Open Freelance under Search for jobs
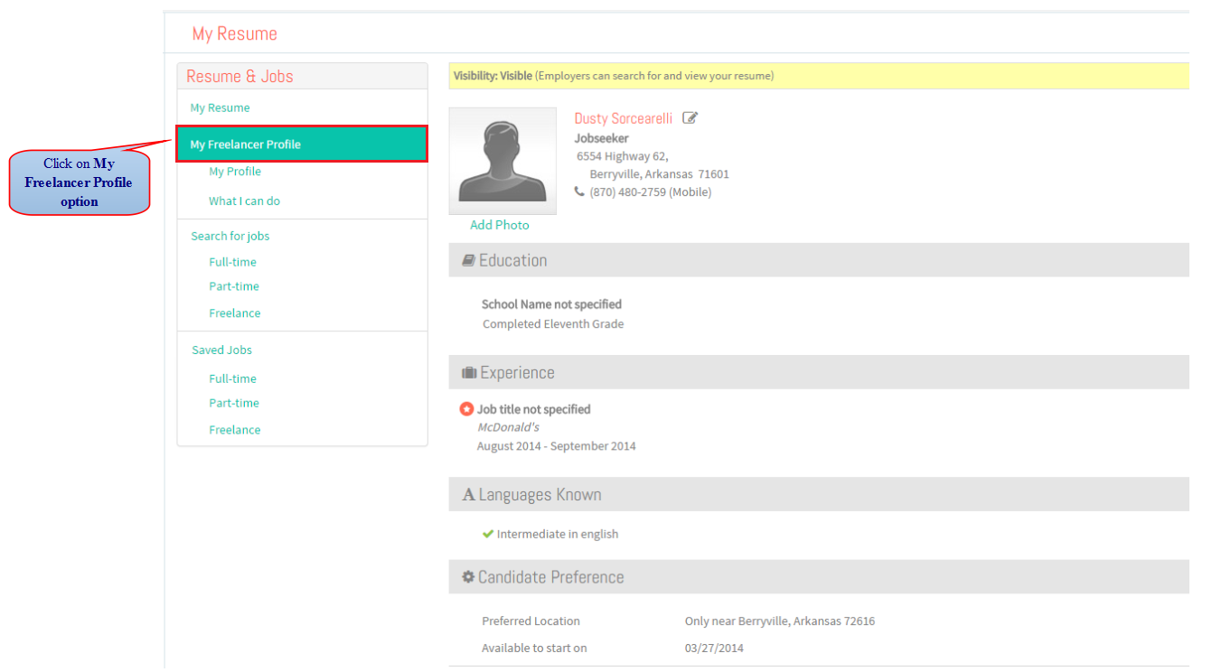This screenshot has width=1212, height=672. pyautogui.click(x=235, y=313)
